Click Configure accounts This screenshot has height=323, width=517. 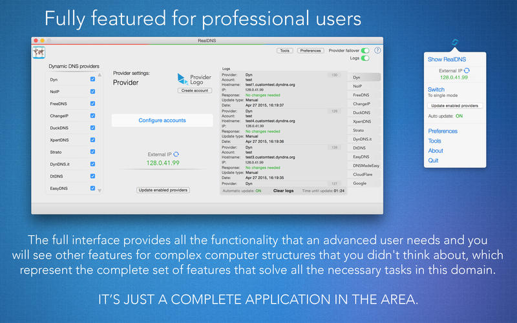coord(162,120)
